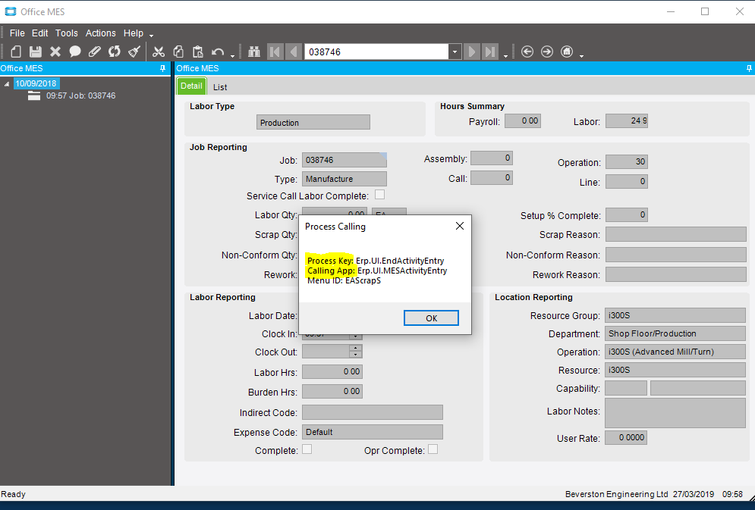This screenshot has width=755, height=510.
Task: Click the Undo arrow icon
Action: coord(218,52)
